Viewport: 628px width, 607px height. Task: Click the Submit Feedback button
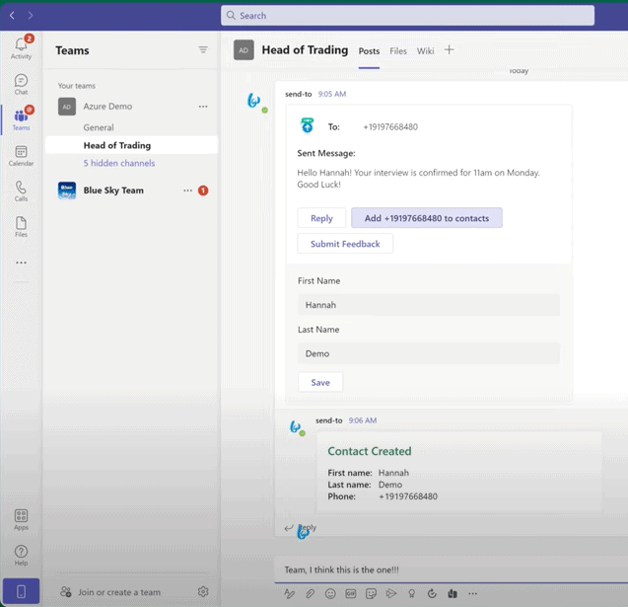345,244
